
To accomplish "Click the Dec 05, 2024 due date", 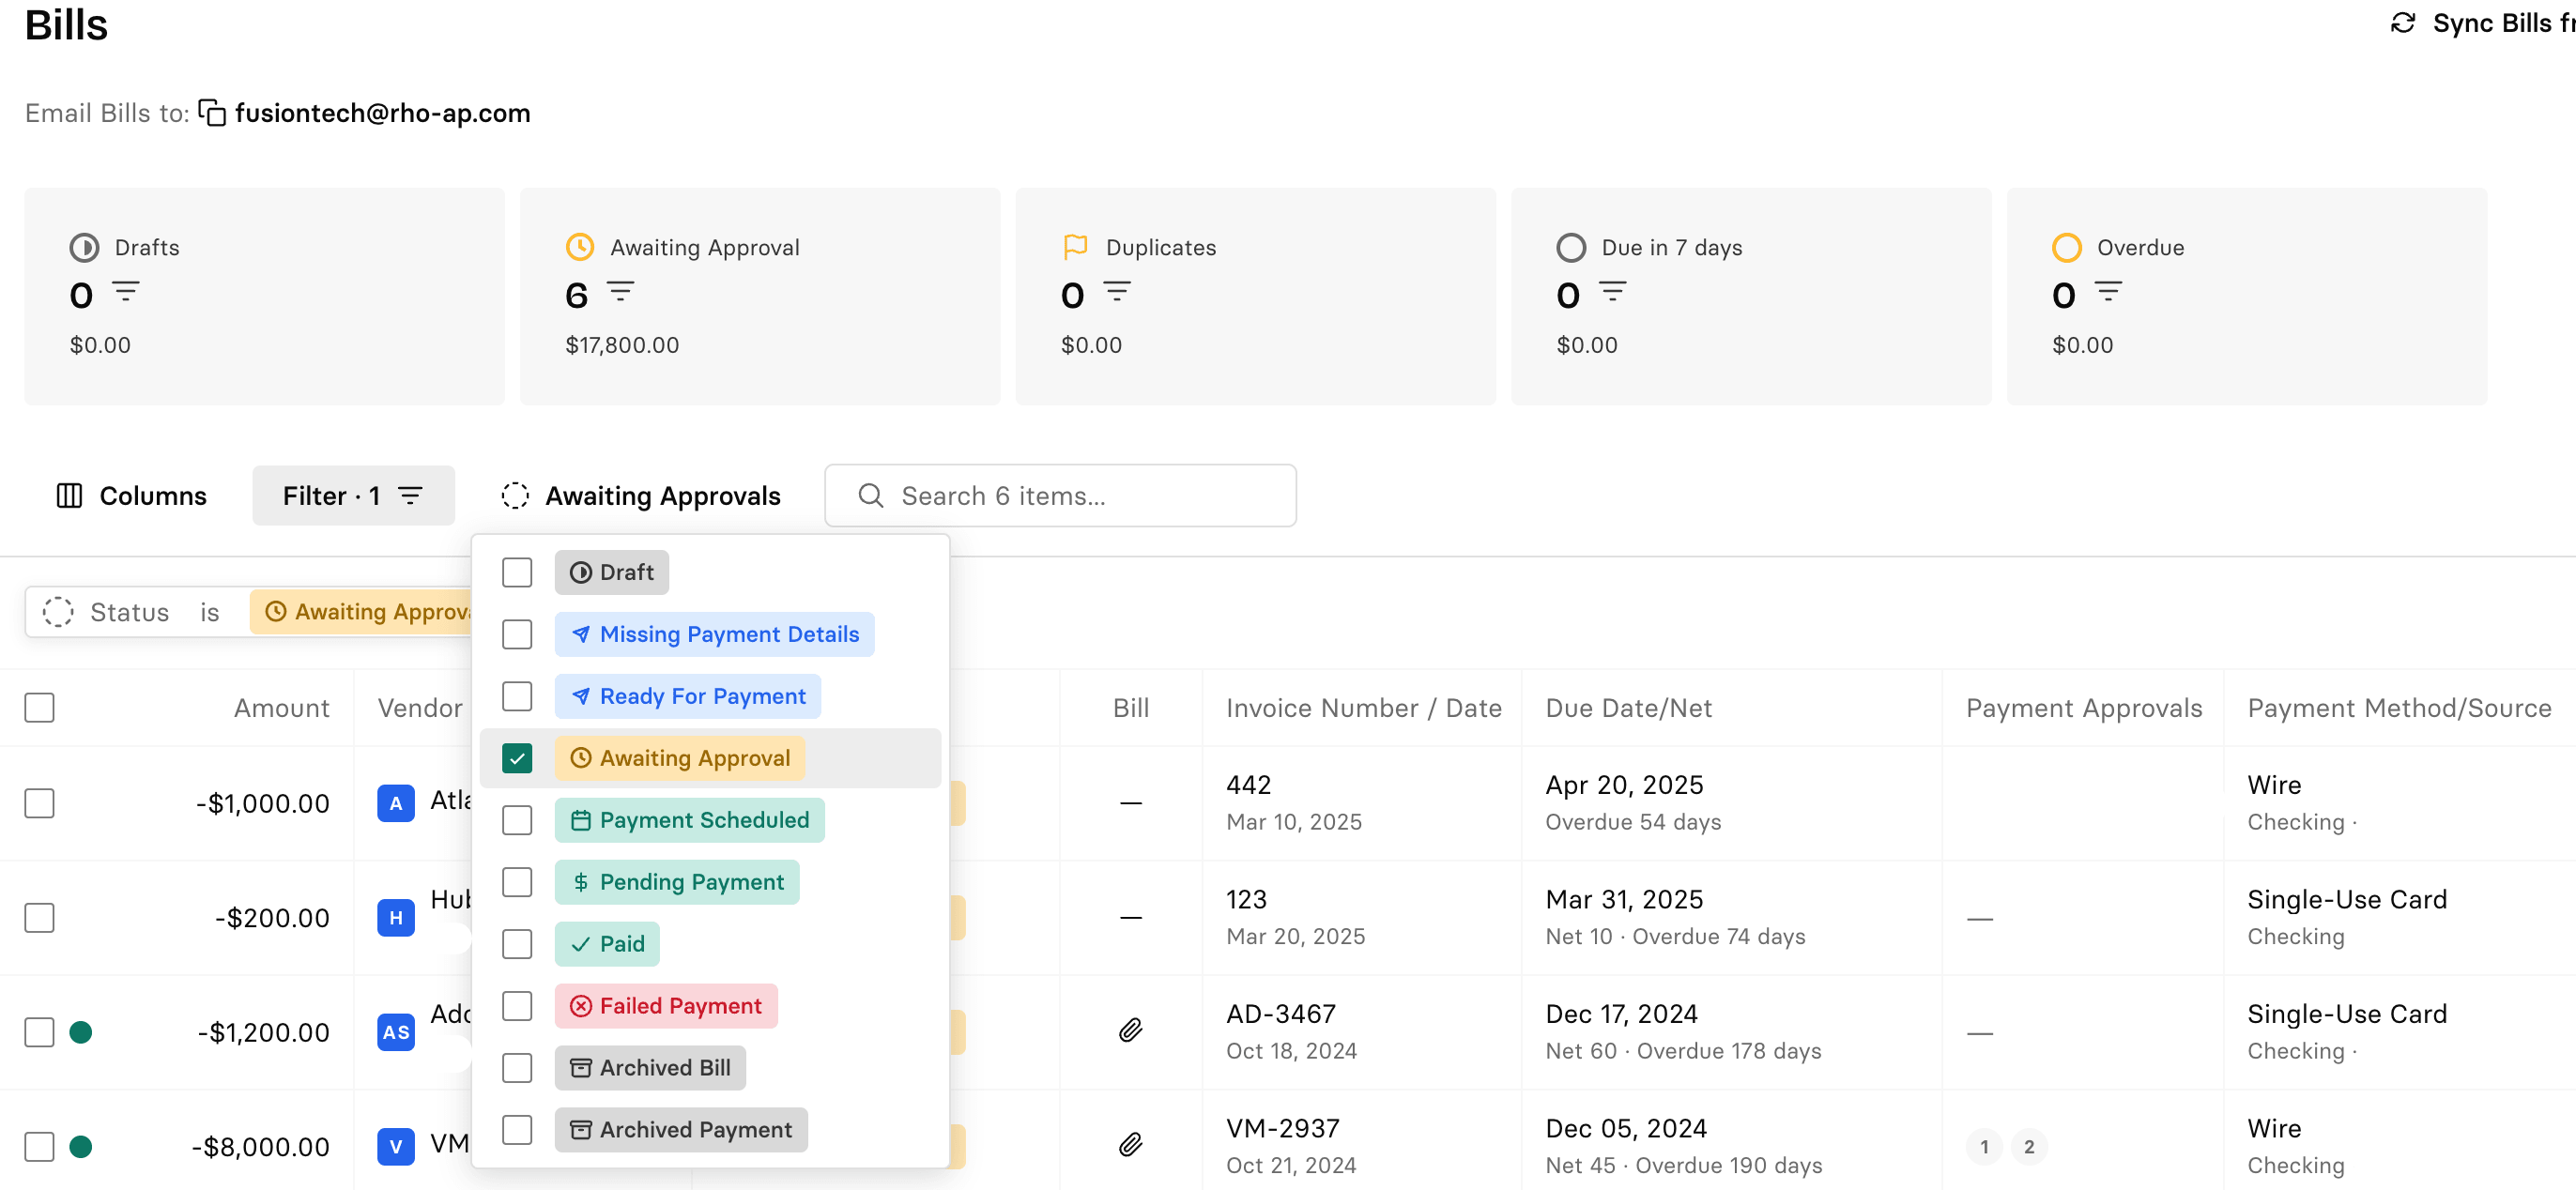I will coord(1626,1128).
